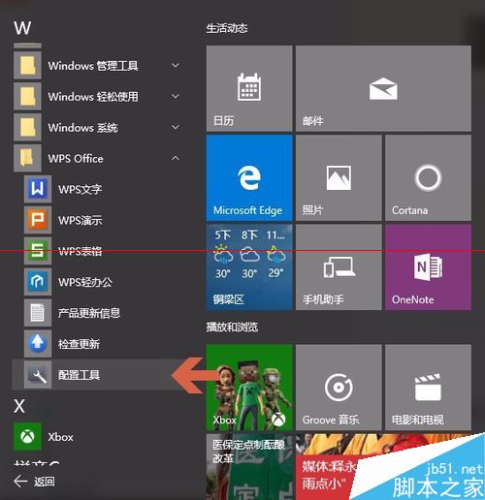Launch the WPS演示 app icon
This screenshot has height=500, width=485.
(x=38, y=220)
